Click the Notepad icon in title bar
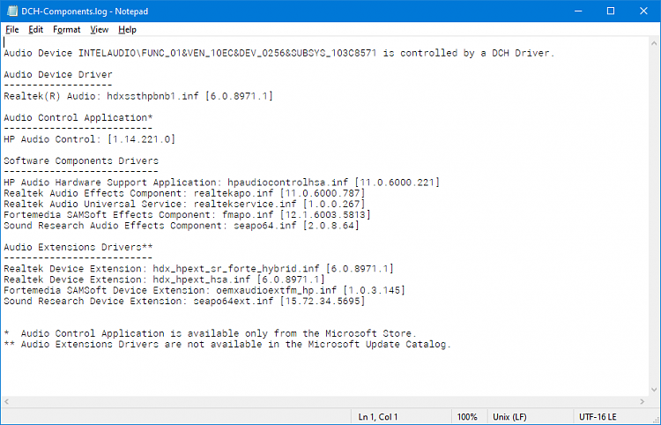The image size is (661, 425). 11,11
